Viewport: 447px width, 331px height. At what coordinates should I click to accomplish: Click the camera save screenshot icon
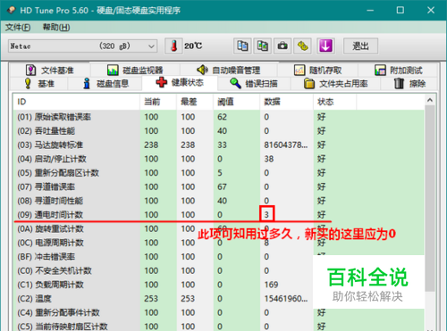tap(283, 46)
